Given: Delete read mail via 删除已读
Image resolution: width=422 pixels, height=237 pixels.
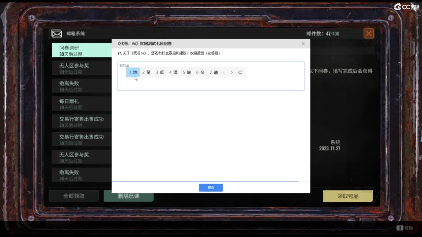Looking at the screenshot, I should click(129, 196).
